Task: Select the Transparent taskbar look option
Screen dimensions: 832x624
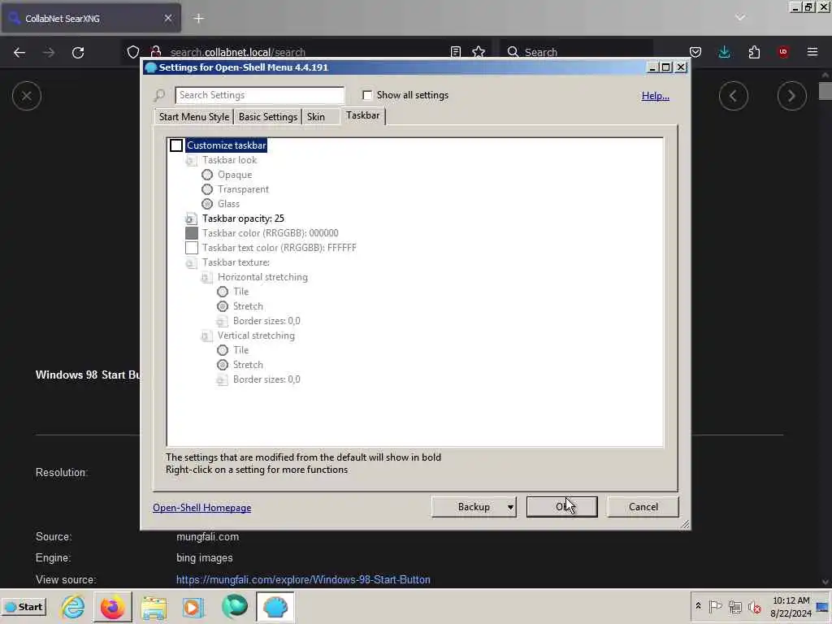Action: 207,189
